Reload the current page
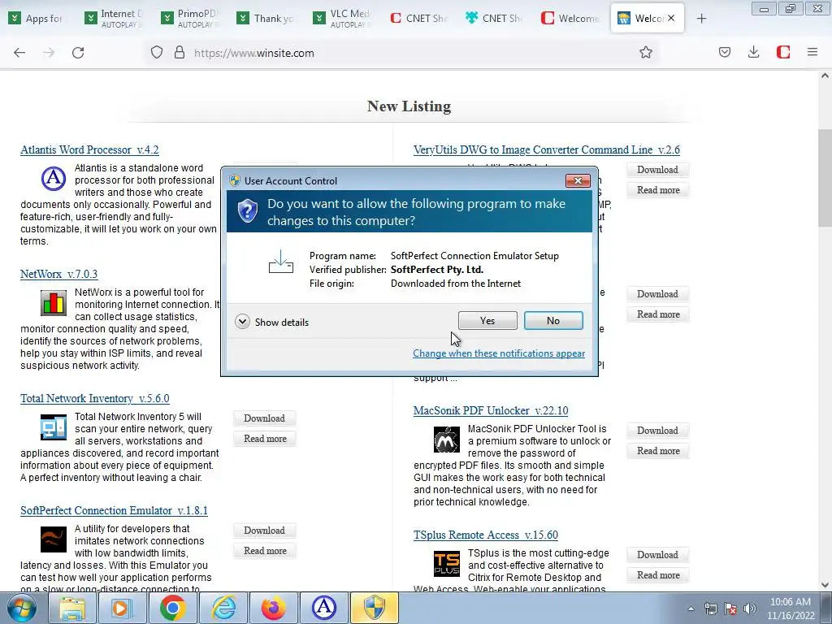Viewport: 832px width, 624px height. pos(78,53)
